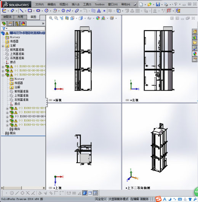Screen dimensions: 198x202
Task: Open the 帮助(H) menu
Action: [x=126, y=4]
